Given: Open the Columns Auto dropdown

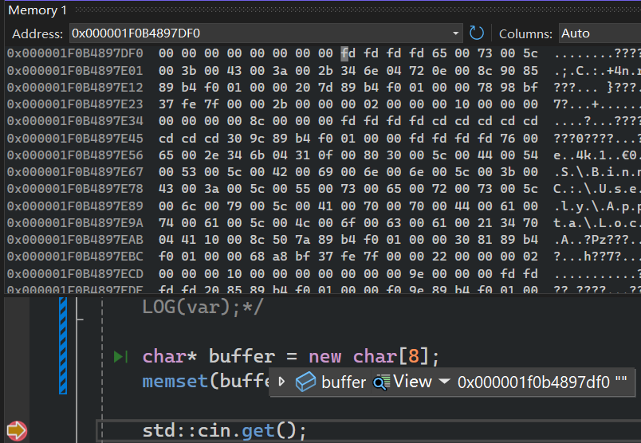Looking at the screenshot, I should pos(598,33).
